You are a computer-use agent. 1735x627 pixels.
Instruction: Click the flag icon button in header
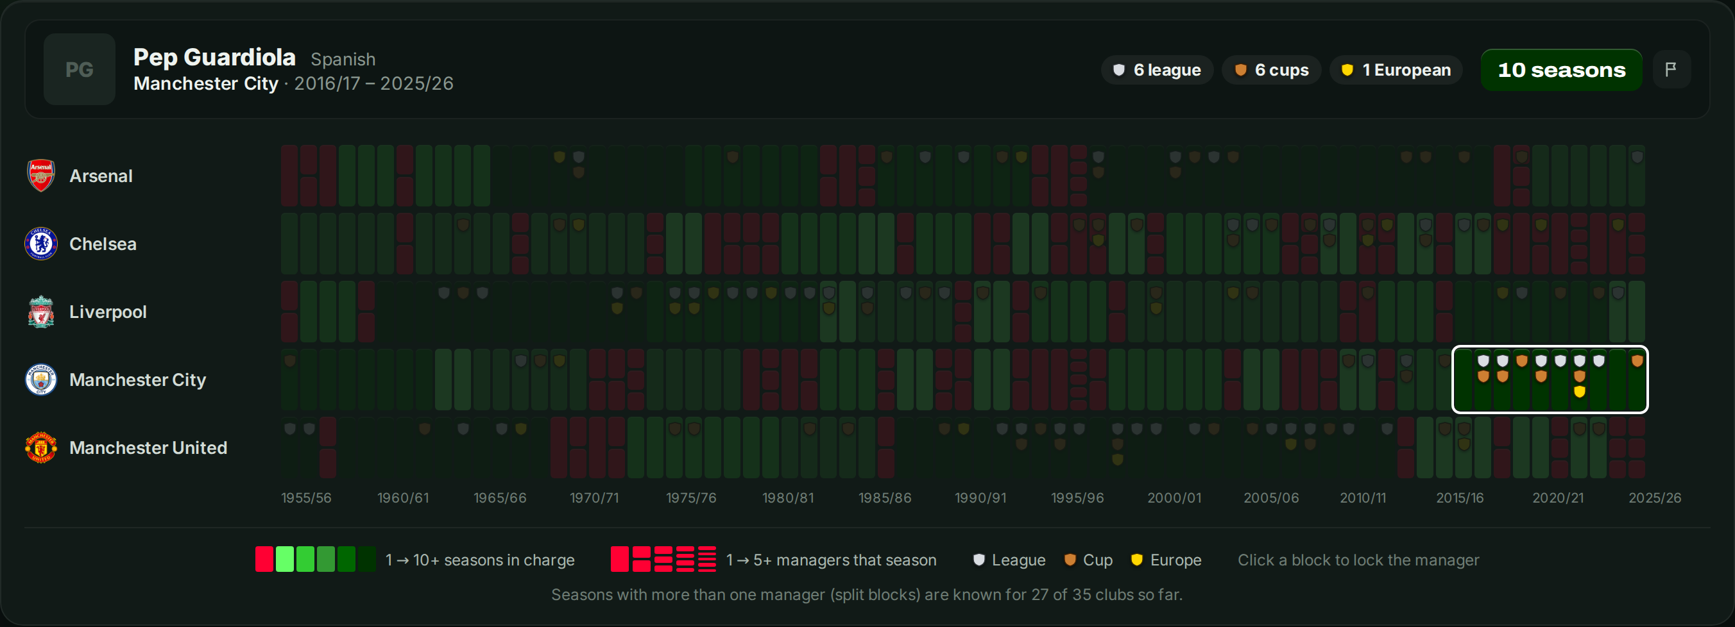coord(1671,69)
